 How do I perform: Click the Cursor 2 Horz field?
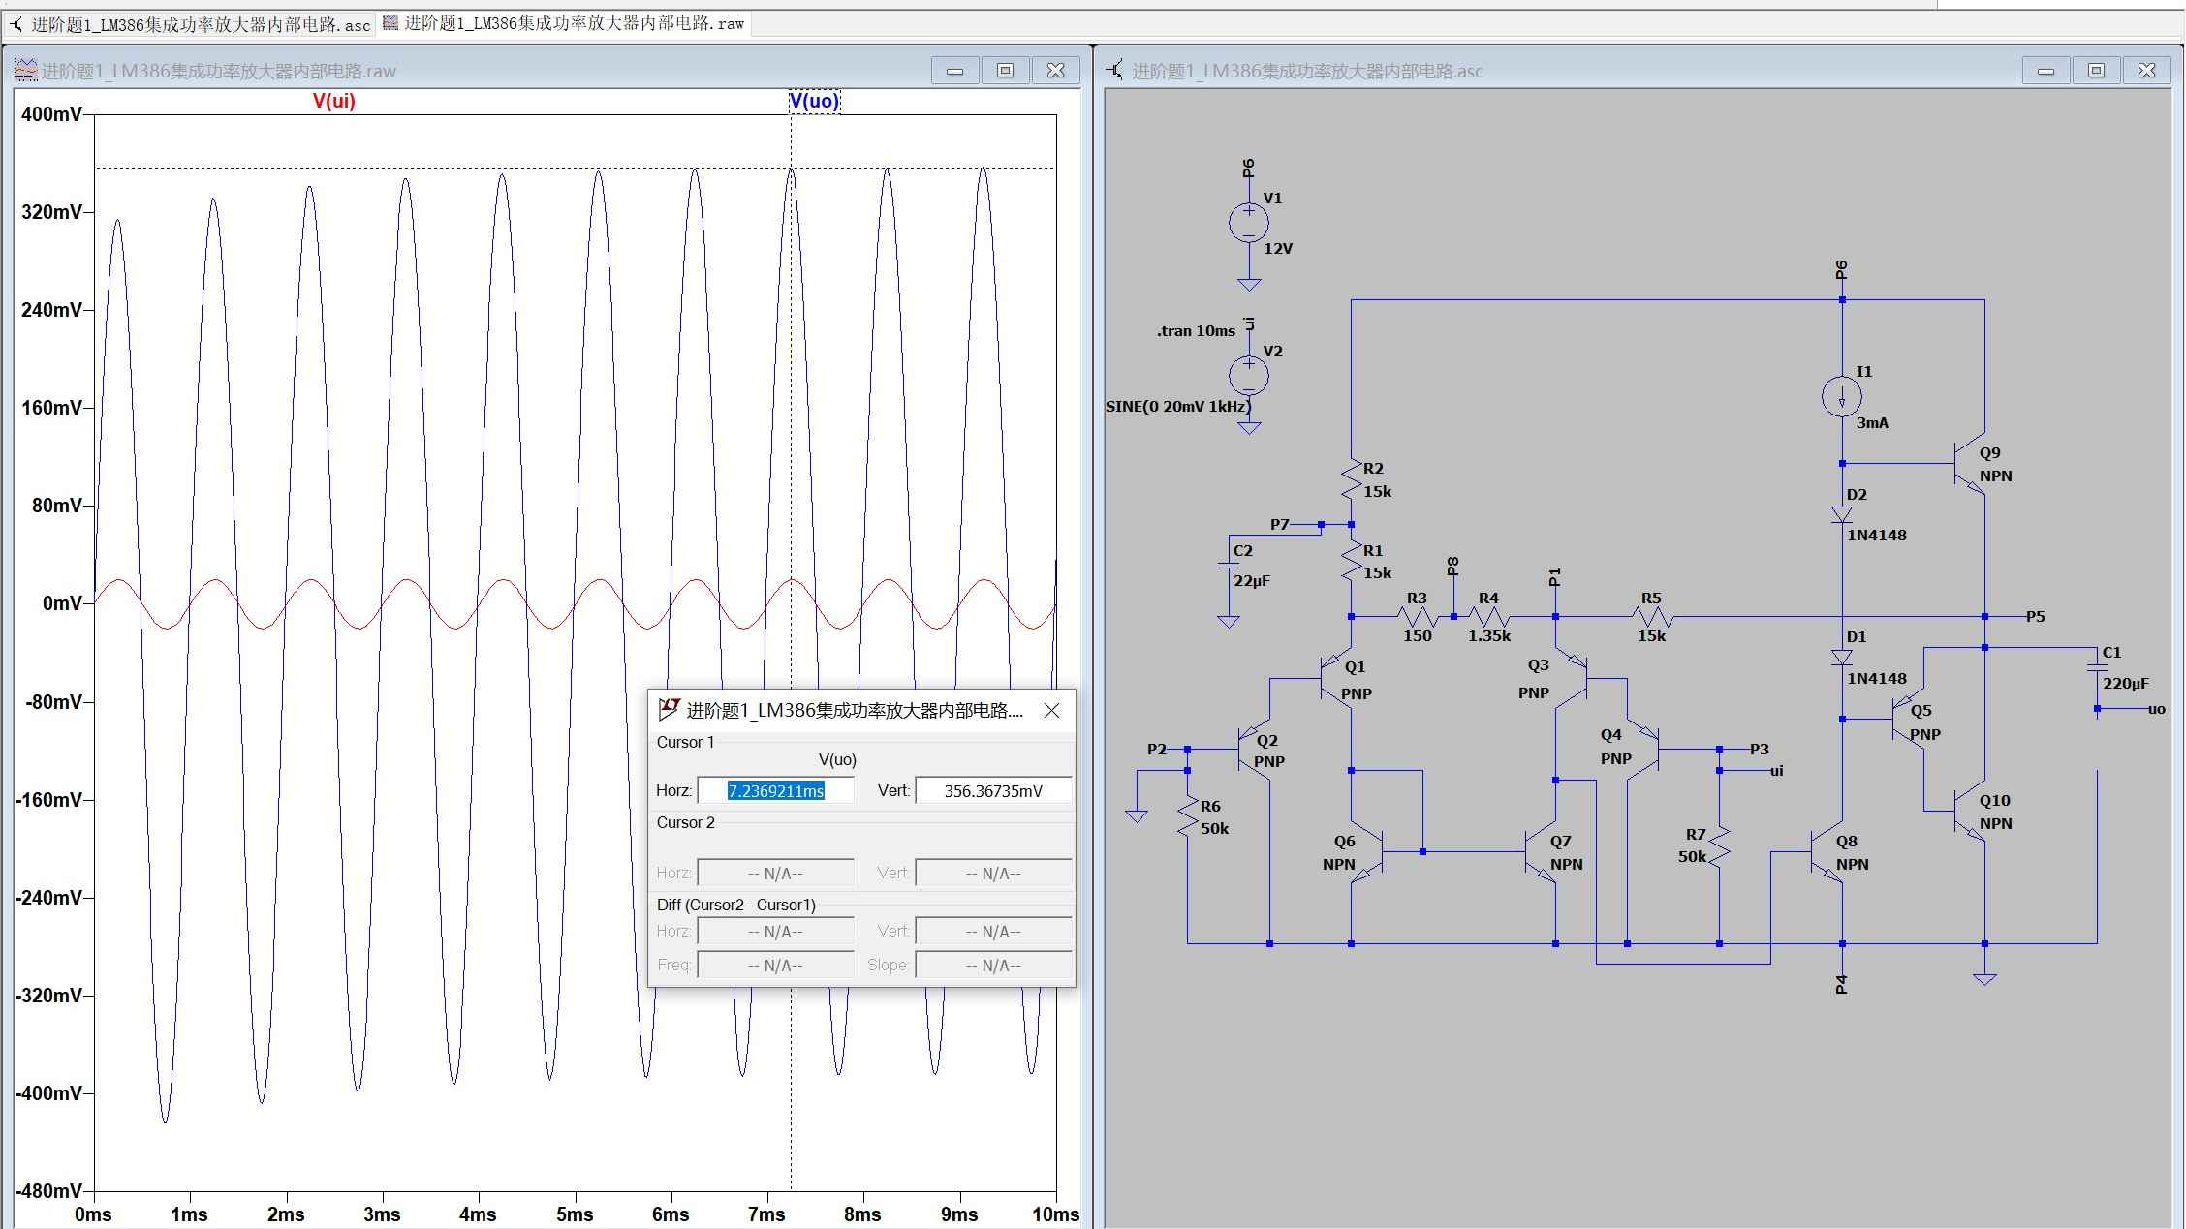(x=775, y=874)
